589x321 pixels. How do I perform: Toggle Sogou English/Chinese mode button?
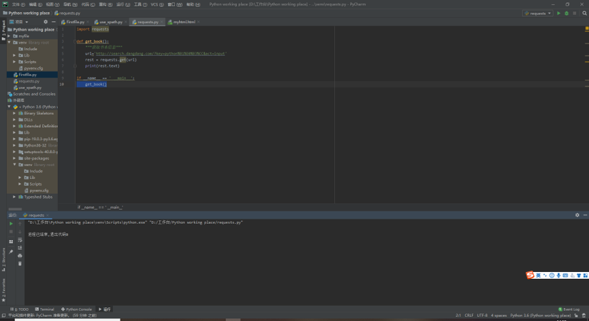coord(538,275)
